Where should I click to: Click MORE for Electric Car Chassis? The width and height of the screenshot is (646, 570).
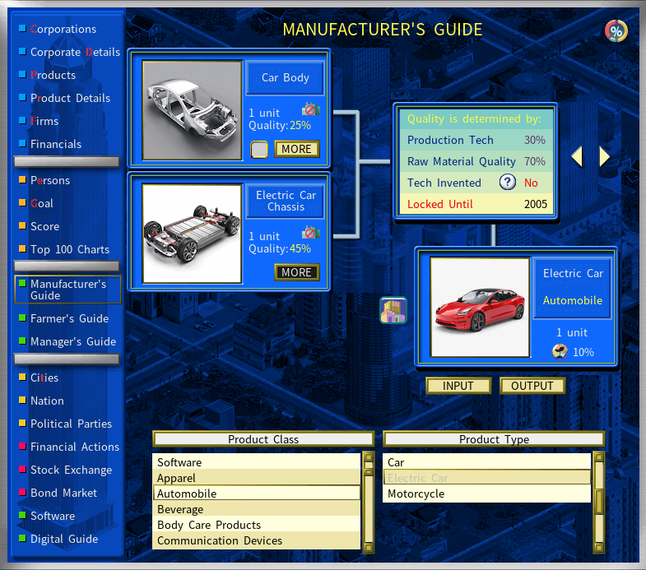tap(296, 272)
